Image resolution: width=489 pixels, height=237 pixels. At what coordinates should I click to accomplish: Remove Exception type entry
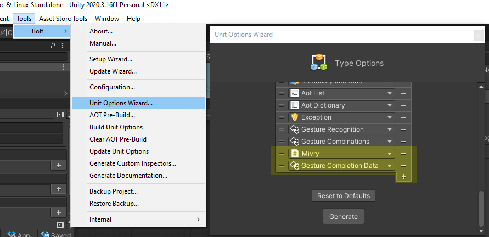[403, 117]
